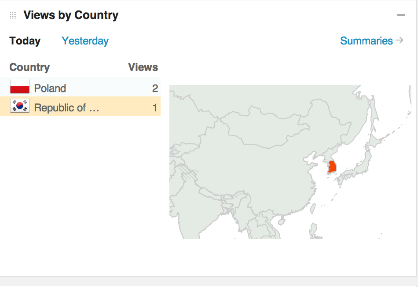Click orange-highlighted South Korea on the map

coord(333,167)
